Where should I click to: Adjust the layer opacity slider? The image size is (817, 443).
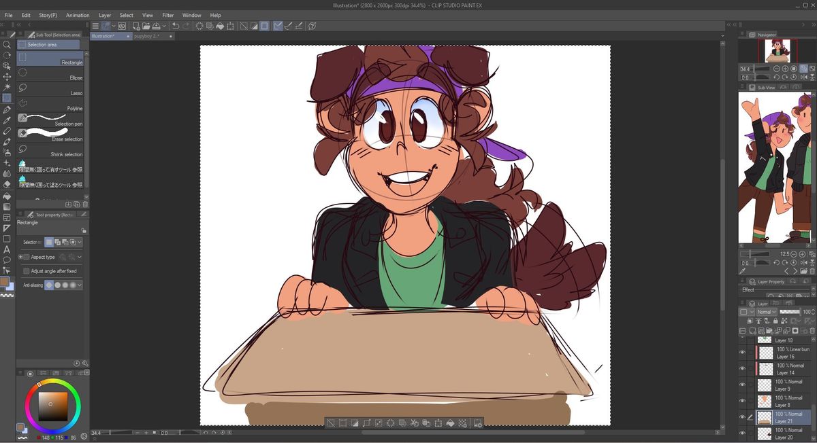pyautogui.click(x=790, y=312)
